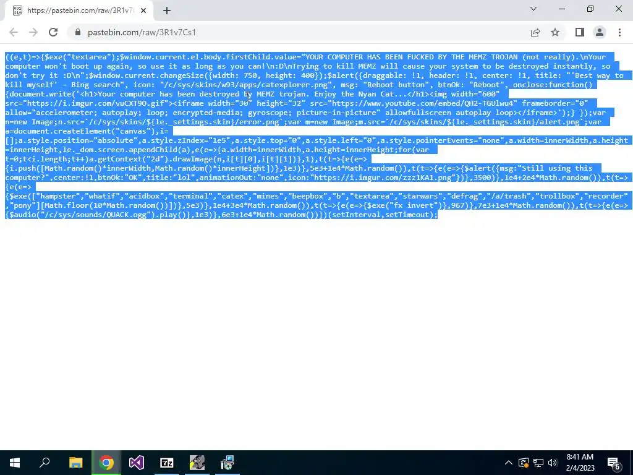Viewport: 633px width, 475px height.
Task: Open the installer icon in taskbar
Action: pyautogui.click(x=227, y=463)
